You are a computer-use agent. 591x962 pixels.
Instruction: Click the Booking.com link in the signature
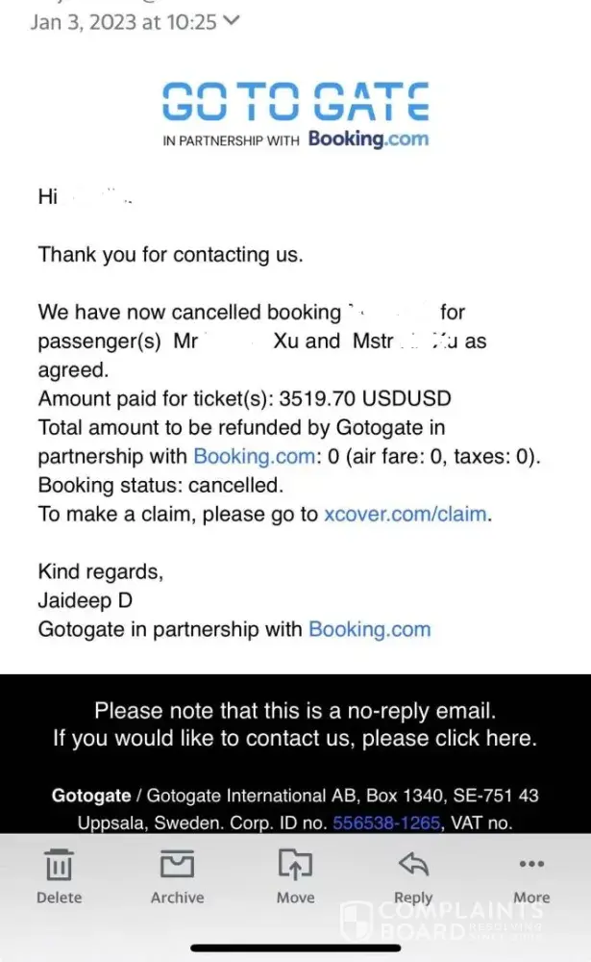[369, 629]
